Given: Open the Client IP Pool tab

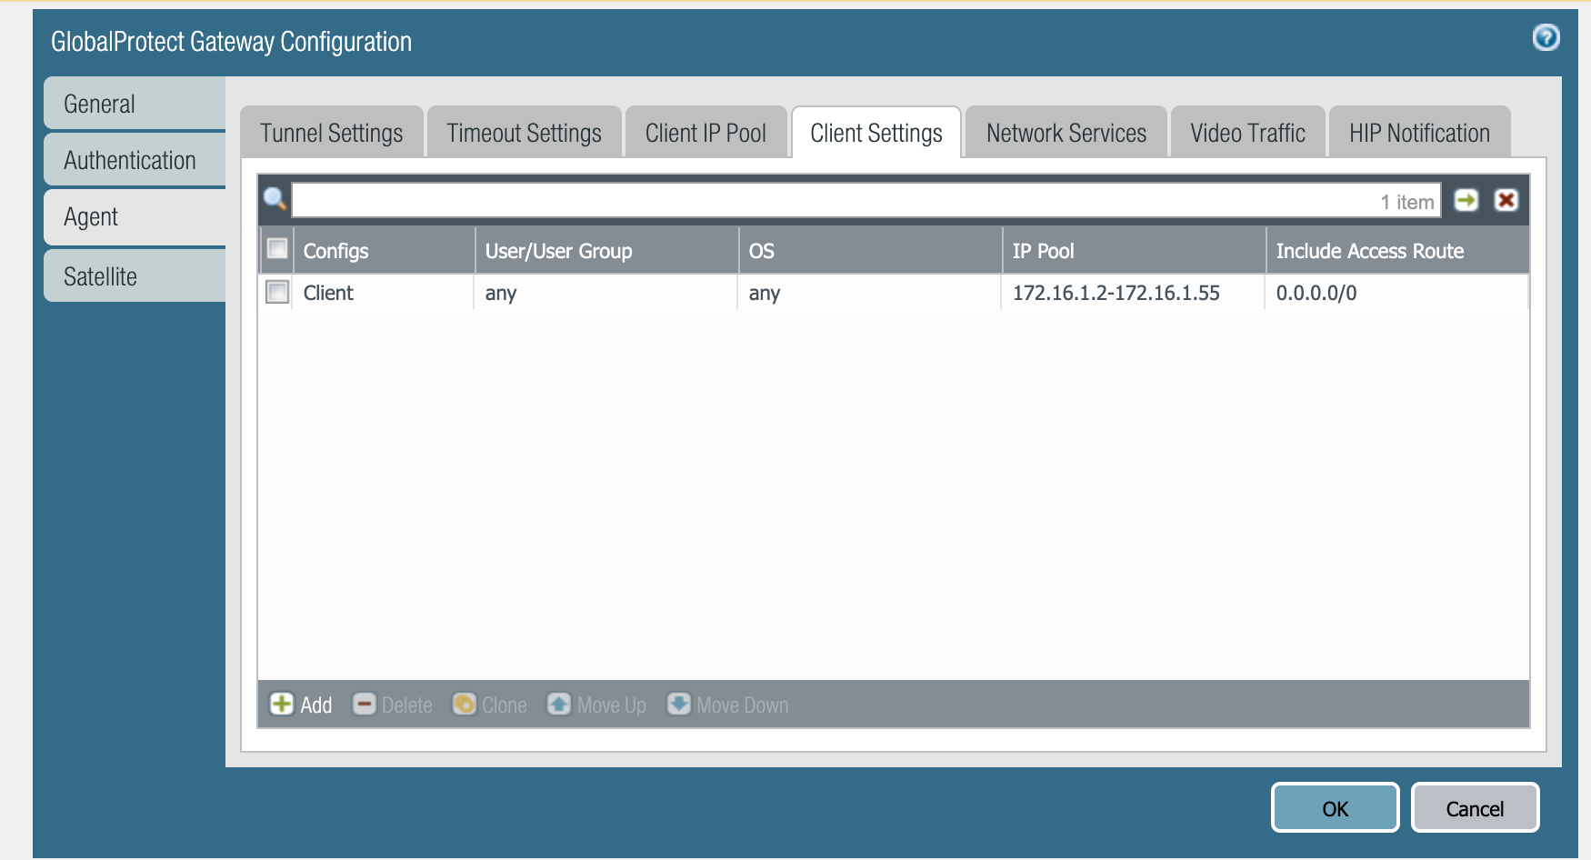Looking at the screenshot, I should coord(705,133).
